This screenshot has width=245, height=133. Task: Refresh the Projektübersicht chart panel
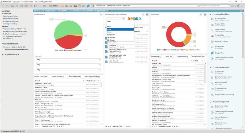click(x=96, y=15)
